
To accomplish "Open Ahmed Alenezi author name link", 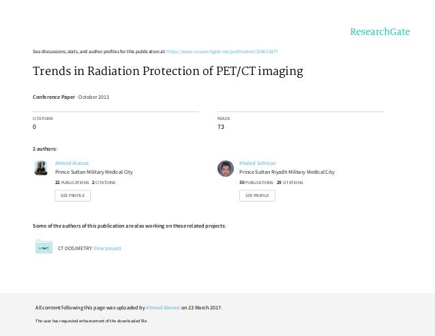I will (72, 163).
